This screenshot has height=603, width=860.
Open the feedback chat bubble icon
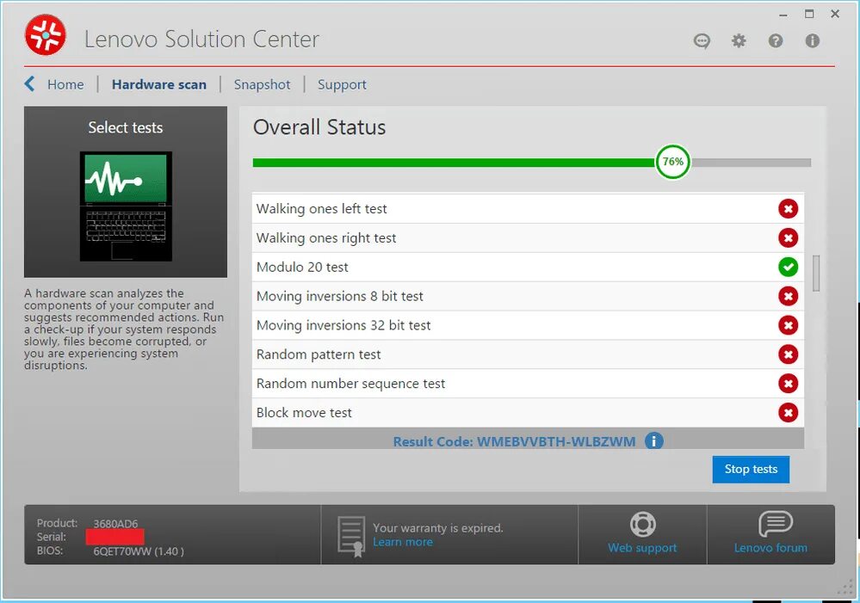(x=702, y=41)
